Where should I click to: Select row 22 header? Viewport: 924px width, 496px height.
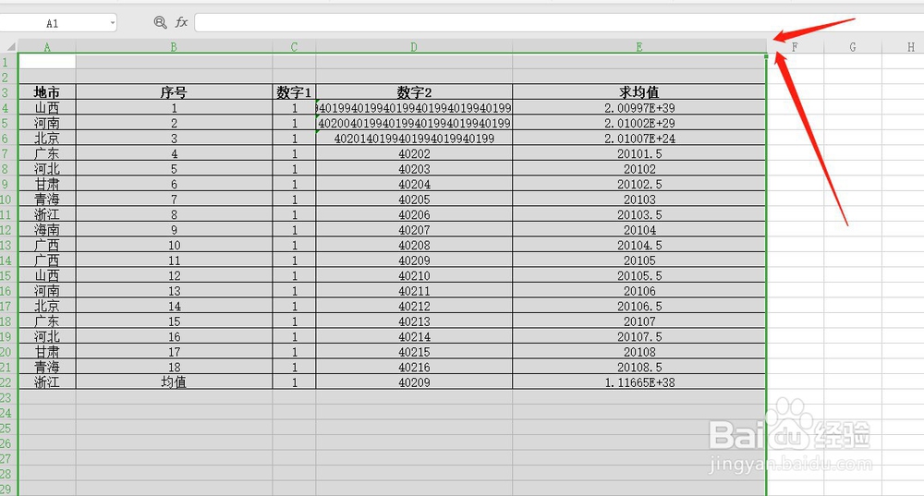8,382
